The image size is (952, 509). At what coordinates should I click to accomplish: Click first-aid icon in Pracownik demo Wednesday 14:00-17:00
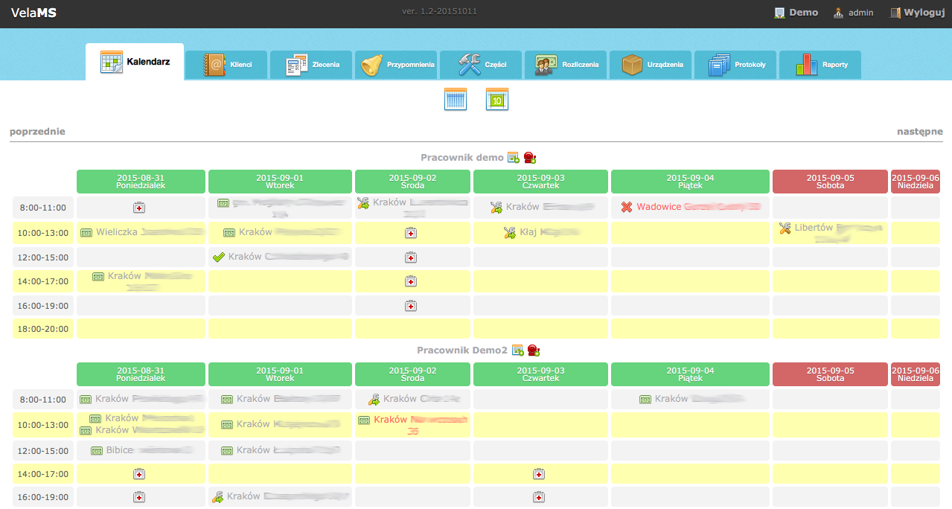[411, 281]
